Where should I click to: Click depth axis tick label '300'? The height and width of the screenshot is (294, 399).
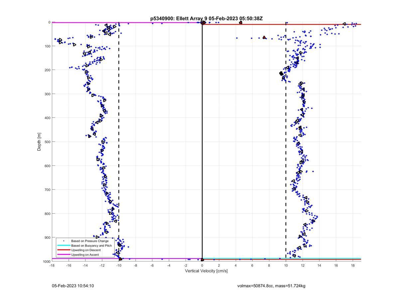(47, 94)
